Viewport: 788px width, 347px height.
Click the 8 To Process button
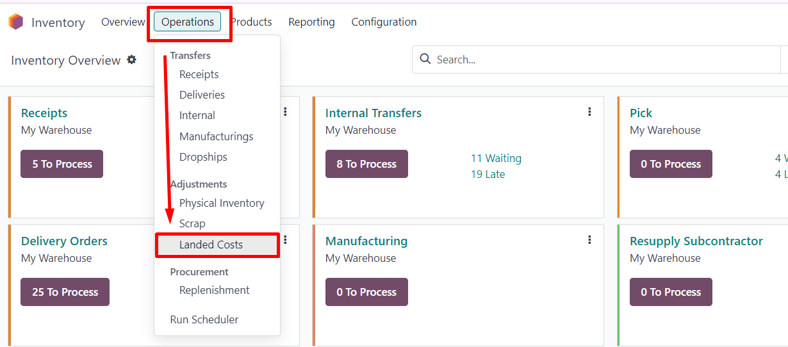(366, 164)
